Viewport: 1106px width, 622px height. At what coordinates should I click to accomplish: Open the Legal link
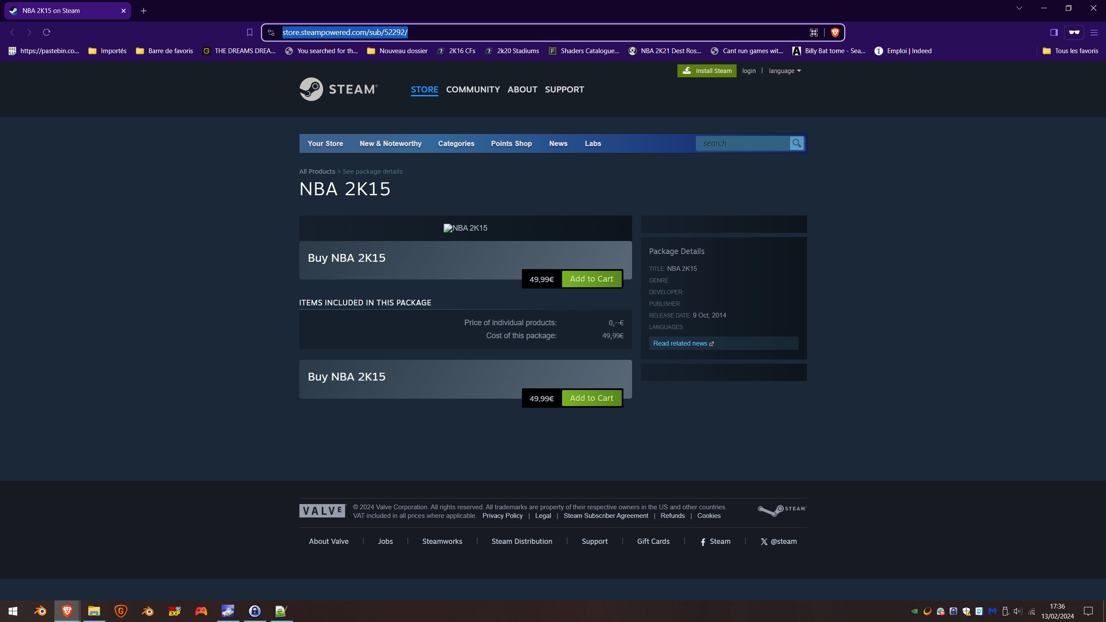(543, 516)
